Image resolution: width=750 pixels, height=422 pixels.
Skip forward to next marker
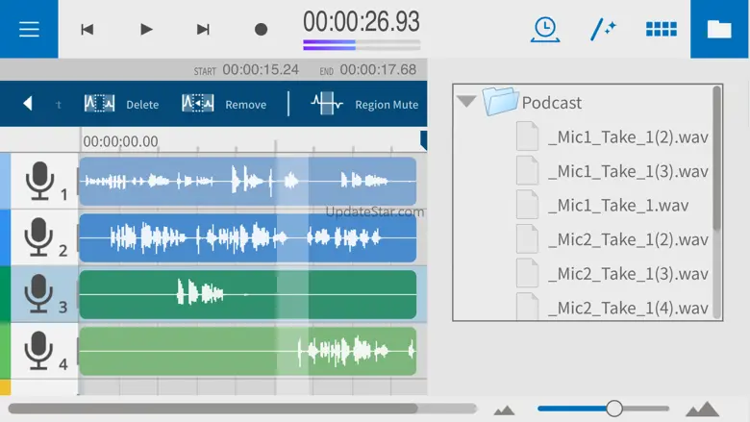point(203,30)
